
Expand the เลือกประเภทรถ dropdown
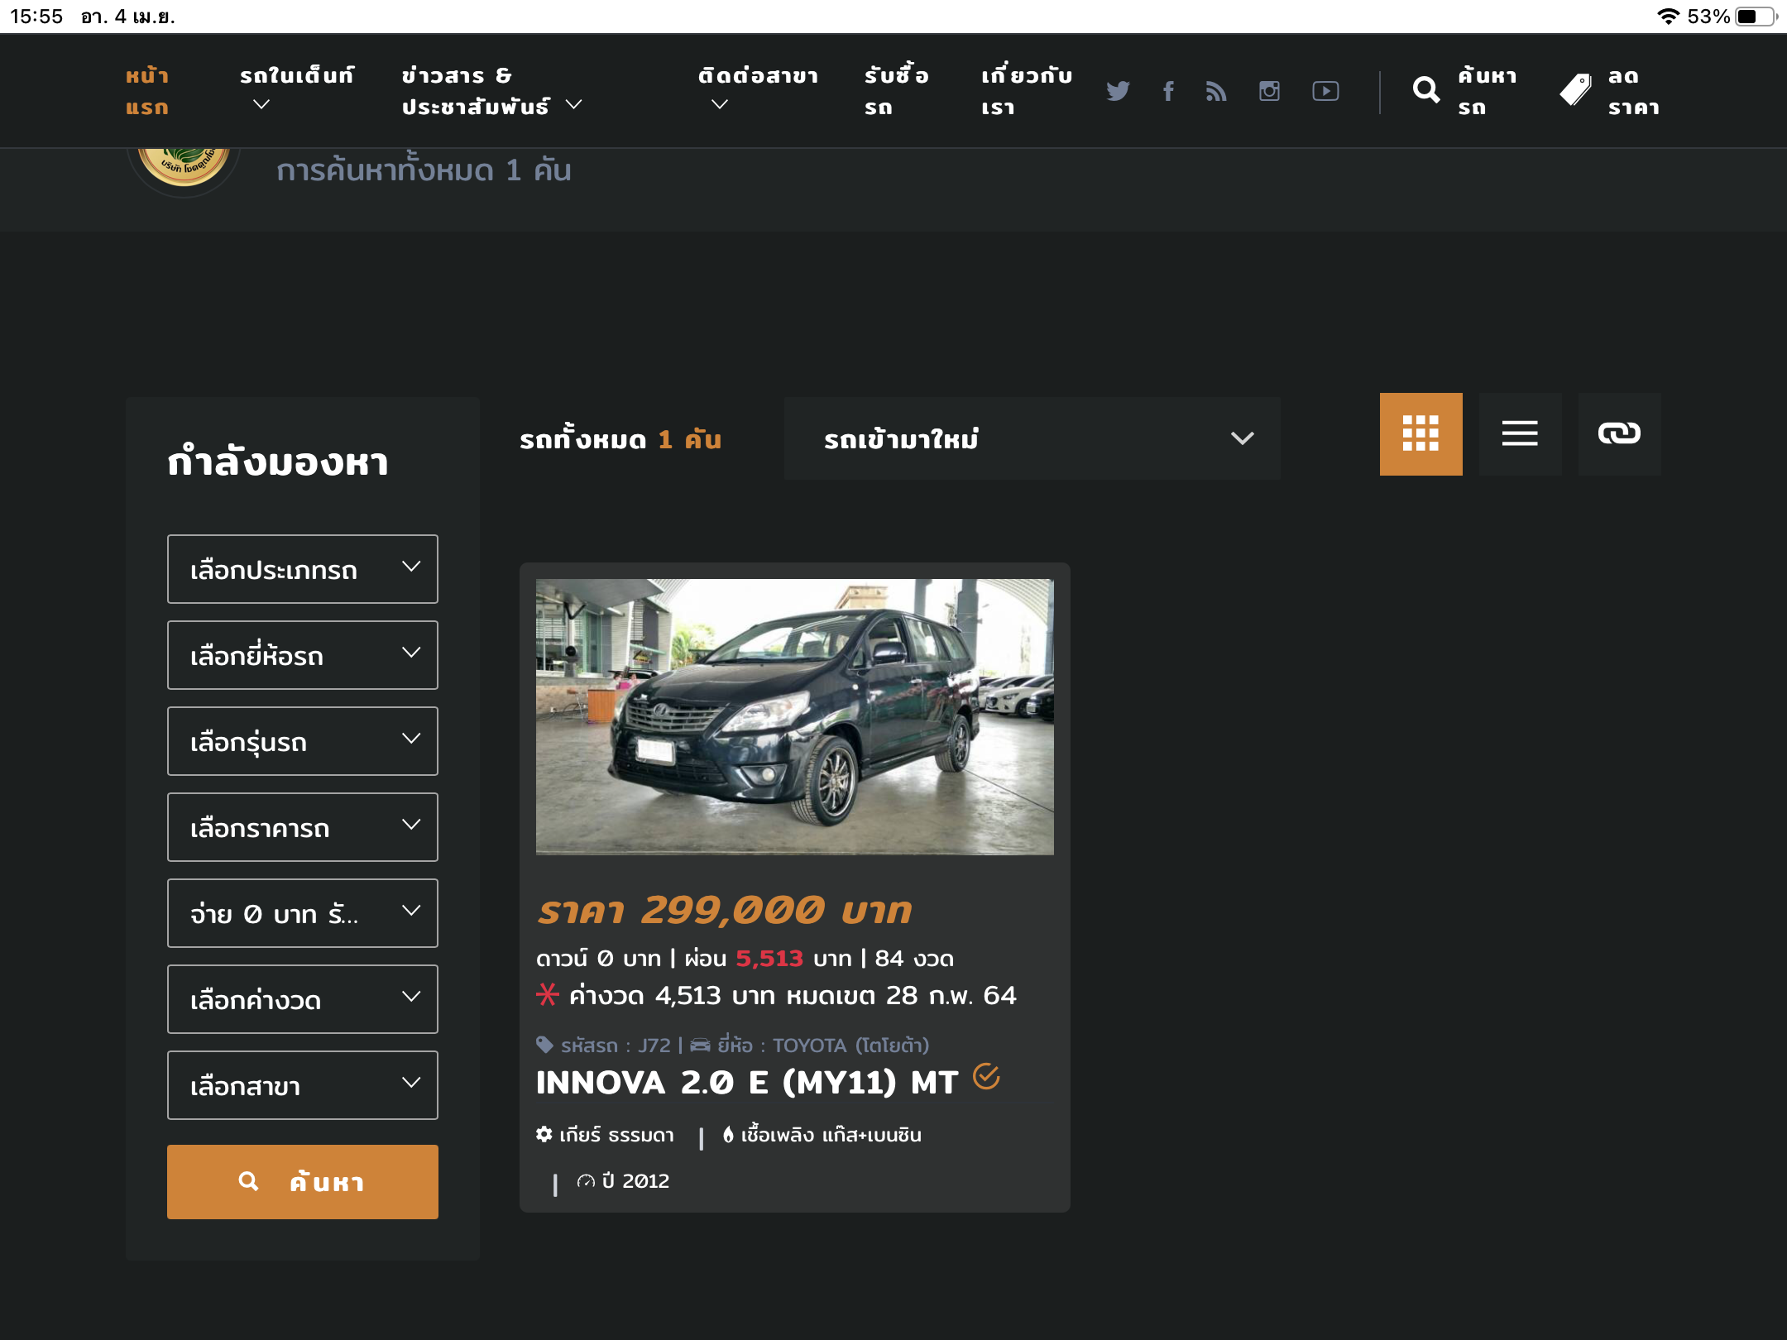303,569
